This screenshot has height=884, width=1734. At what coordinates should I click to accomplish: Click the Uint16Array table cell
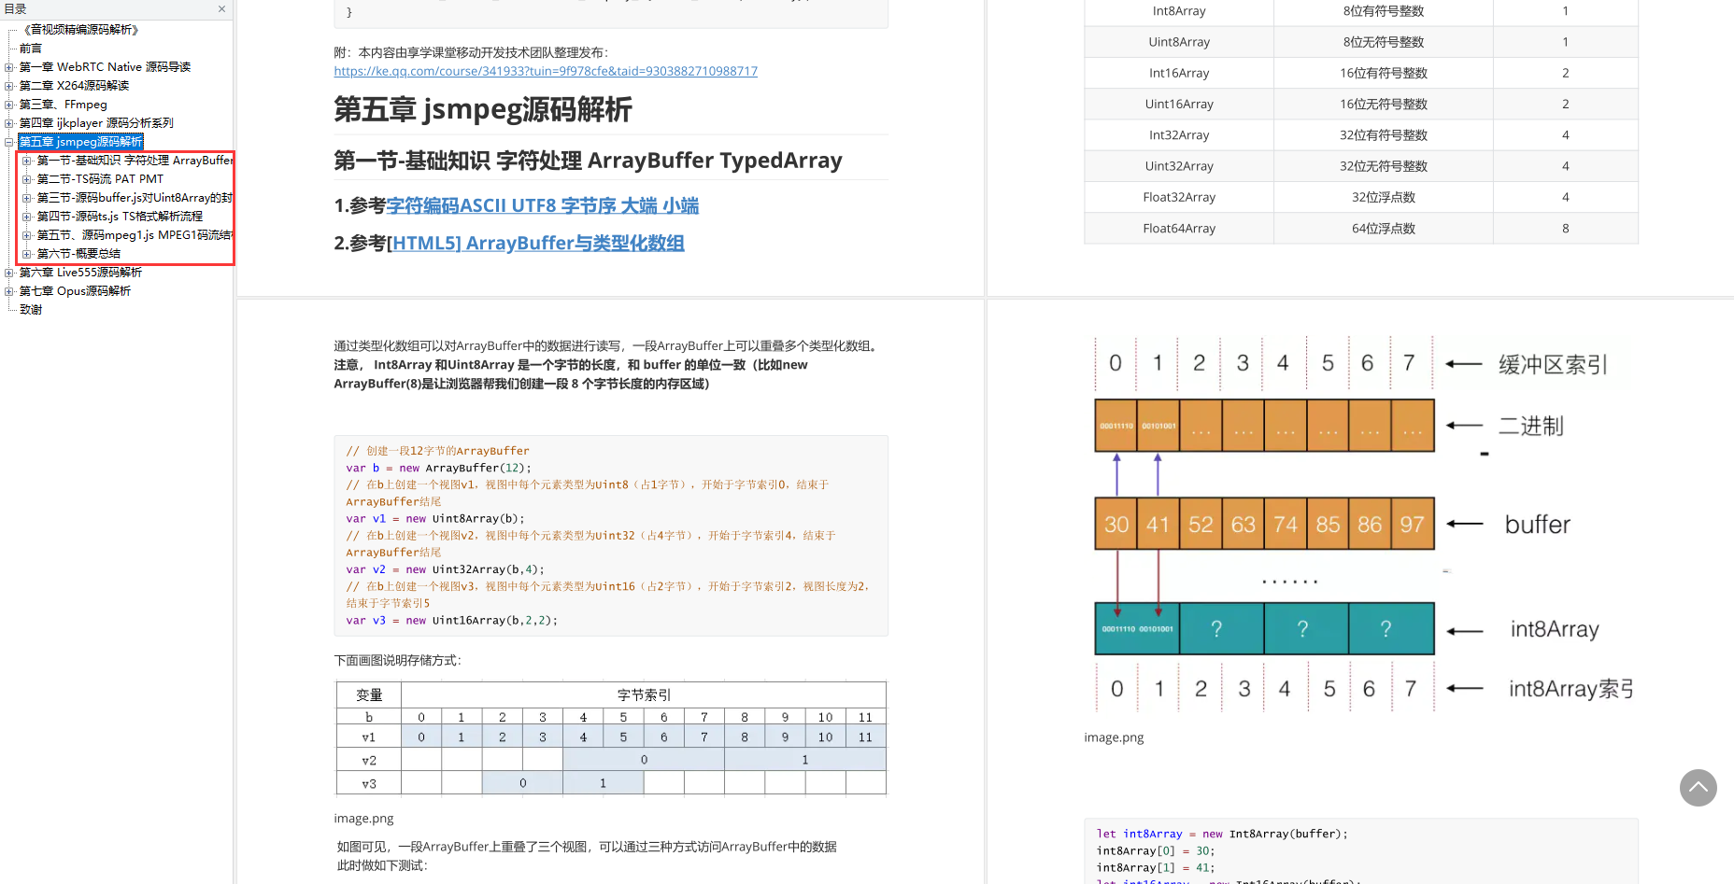(x=1179, y=104)
